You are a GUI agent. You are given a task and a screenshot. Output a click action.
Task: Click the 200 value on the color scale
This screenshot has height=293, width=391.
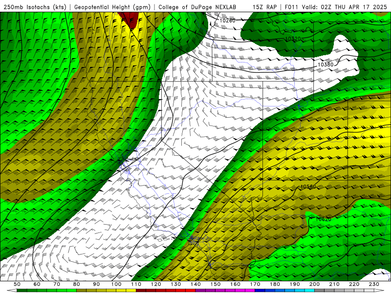click(314, 284)
